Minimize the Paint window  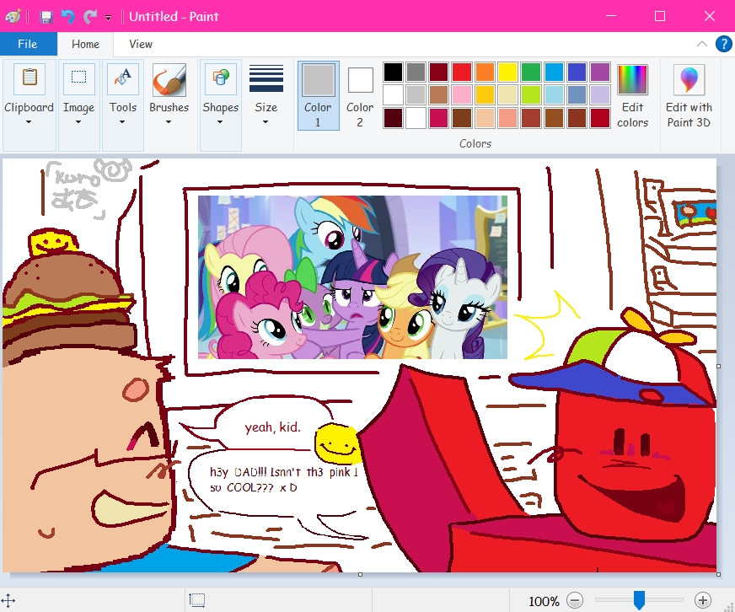611,16
